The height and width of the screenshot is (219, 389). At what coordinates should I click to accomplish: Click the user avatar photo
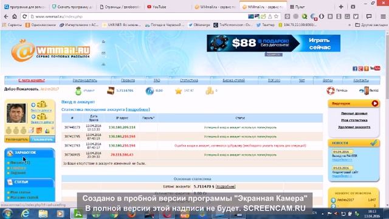point(16,113)
